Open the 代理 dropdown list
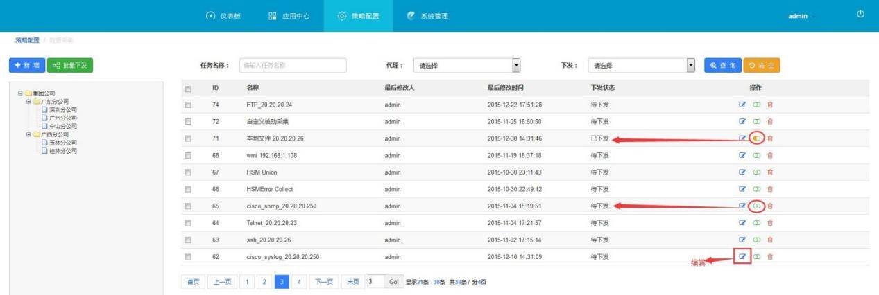The image size is (879, 295). [x=467, y=66]
